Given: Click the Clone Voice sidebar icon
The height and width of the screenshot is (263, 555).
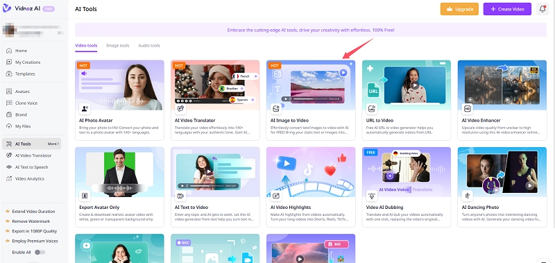Looking at the screenshot, I should point(9,103).
